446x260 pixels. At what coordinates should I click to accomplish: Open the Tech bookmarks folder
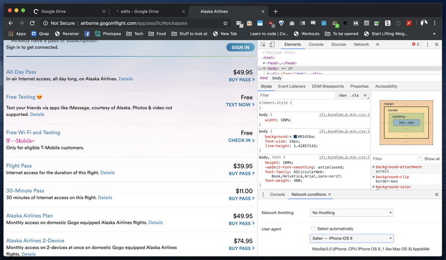(x=134, y=33)
